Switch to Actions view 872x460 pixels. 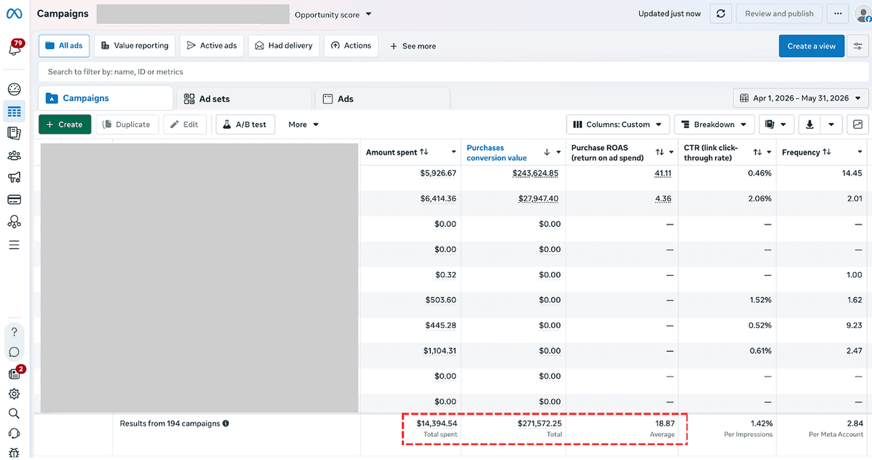coord(351,46)
